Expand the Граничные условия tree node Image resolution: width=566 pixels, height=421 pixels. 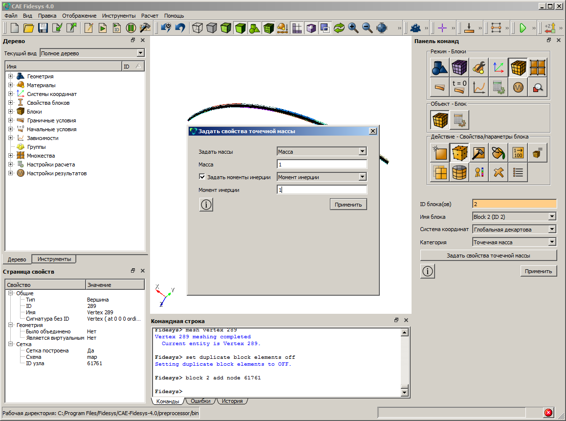coord(11,120)
